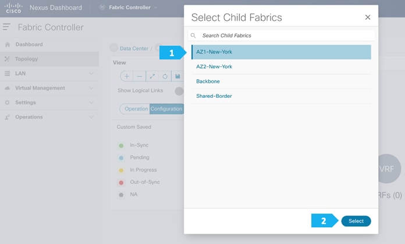Expand the LAN menu chevron

[91, 73]
